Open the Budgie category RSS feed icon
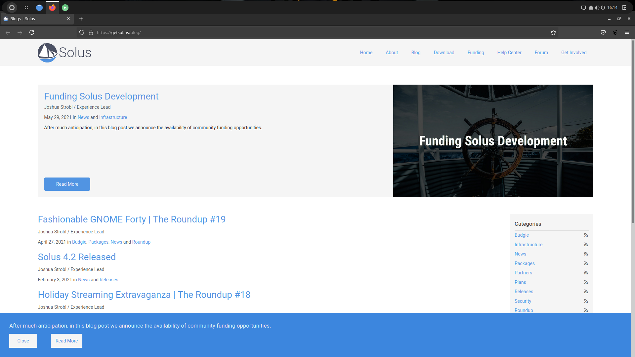This screenshot has width=635, height=357. (586, 235)
